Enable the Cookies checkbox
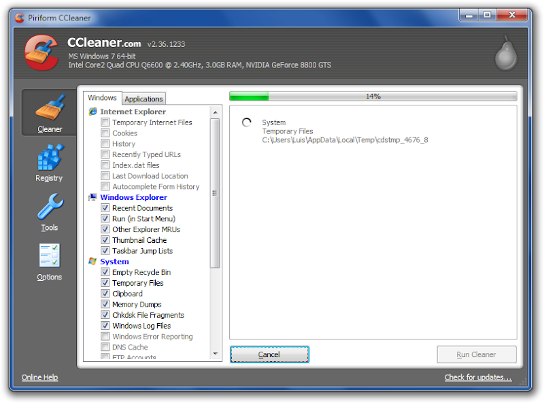The height and width of the screenshot is (404, 544). pos(105,133)
